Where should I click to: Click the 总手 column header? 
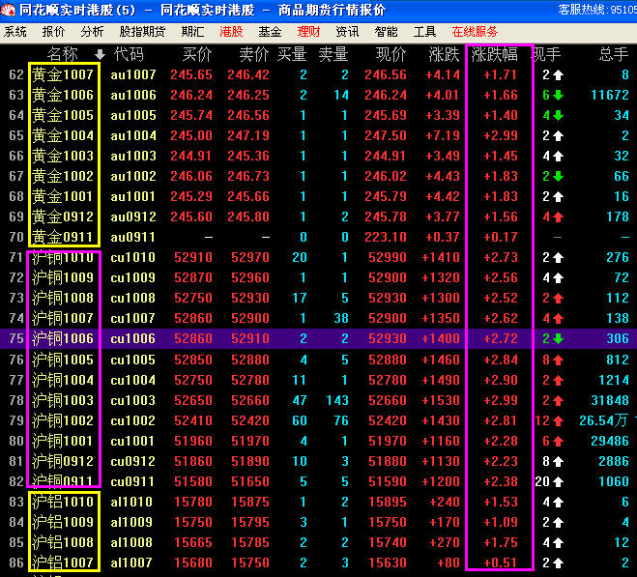(614, 54)
